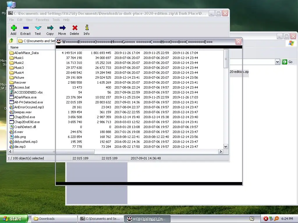The width and height of the screenshot is (298, 223).
Task: Click the 1 / 100 object(s) selected status
Action: pyautogui.click(x=26, y=158)
